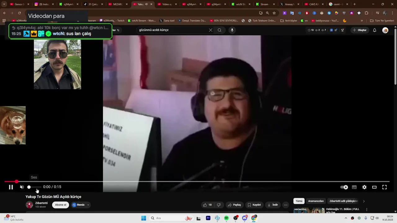Unmute the video using the speaker icon

(22, 187)
